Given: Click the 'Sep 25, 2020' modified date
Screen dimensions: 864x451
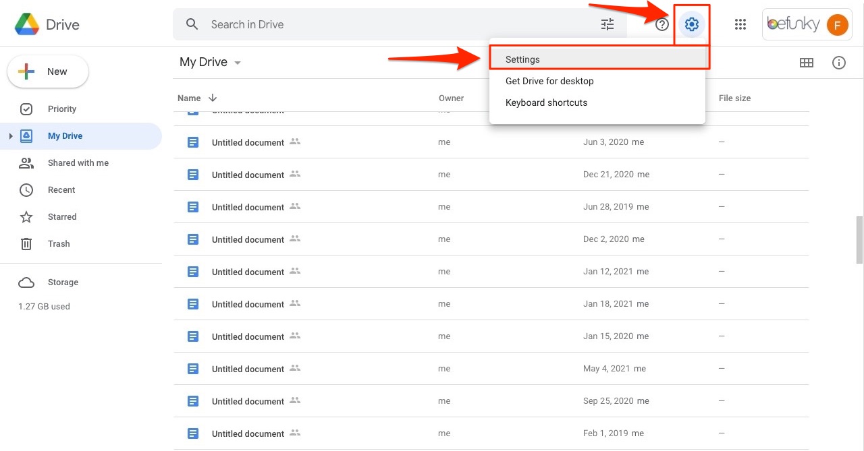Looking at the screenshot, I should 609,401.
